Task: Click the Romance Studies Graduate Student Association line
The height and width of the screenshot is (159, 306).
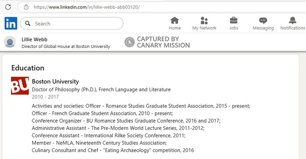Action: click(x=141, y=106)
